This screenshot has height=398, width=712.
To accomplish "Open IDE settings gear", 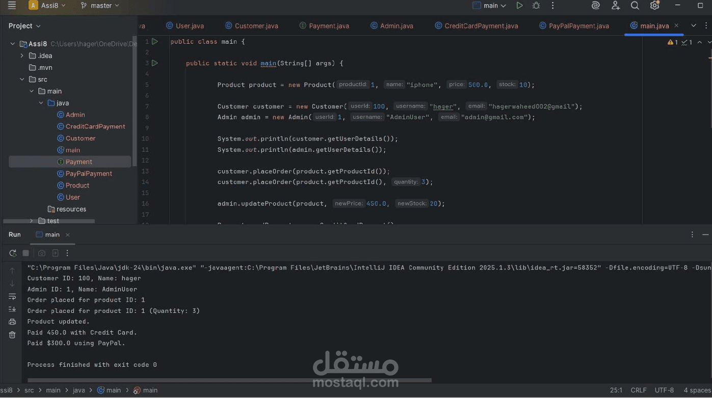I will coord(655,6).
